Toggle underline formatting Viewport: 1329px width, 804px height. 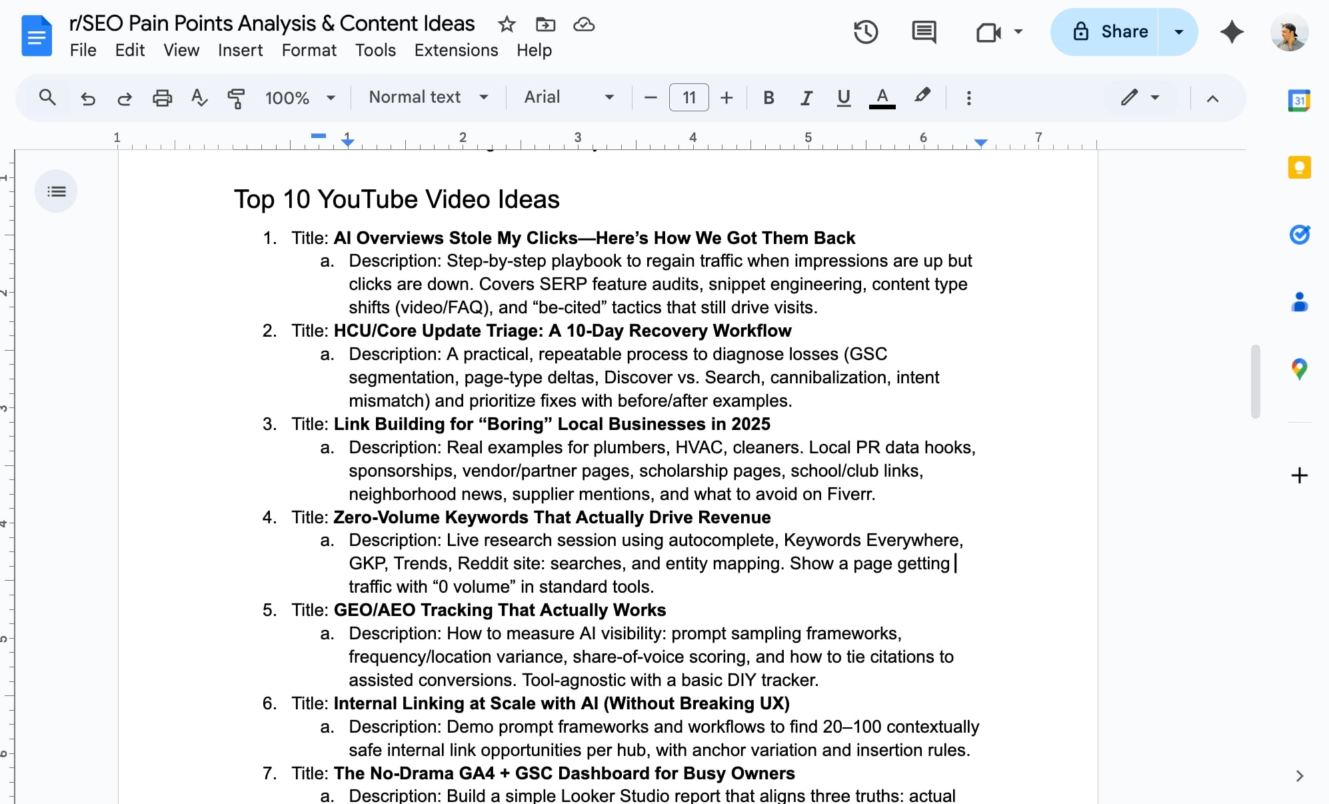coord(842,97)
